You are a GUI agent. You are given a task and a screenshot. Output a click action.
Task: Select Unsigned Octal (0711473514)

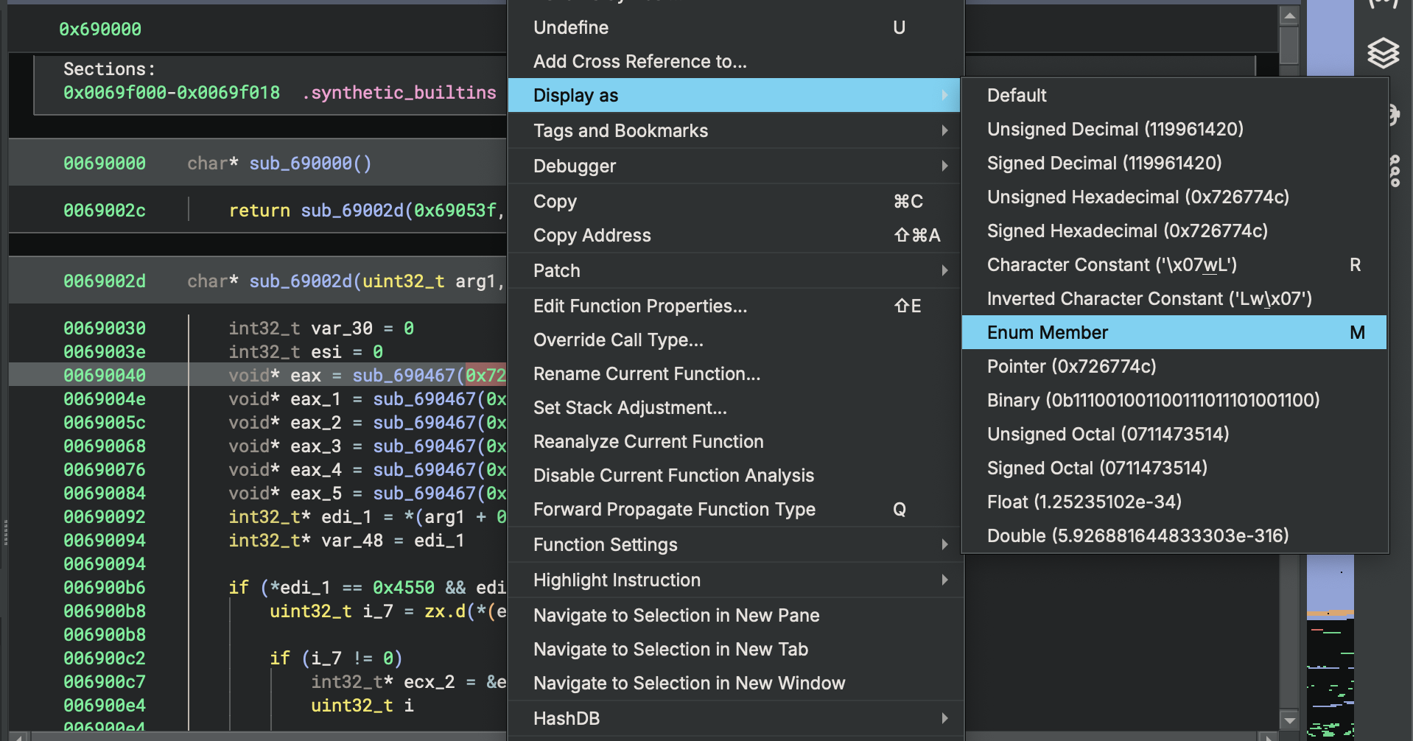coord(1174,434)
